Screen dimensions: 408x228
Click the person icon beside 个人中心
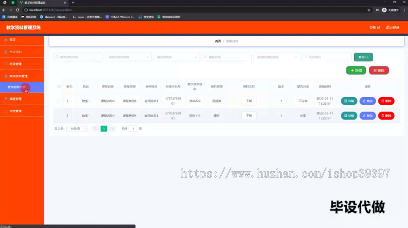coord(6,52)
